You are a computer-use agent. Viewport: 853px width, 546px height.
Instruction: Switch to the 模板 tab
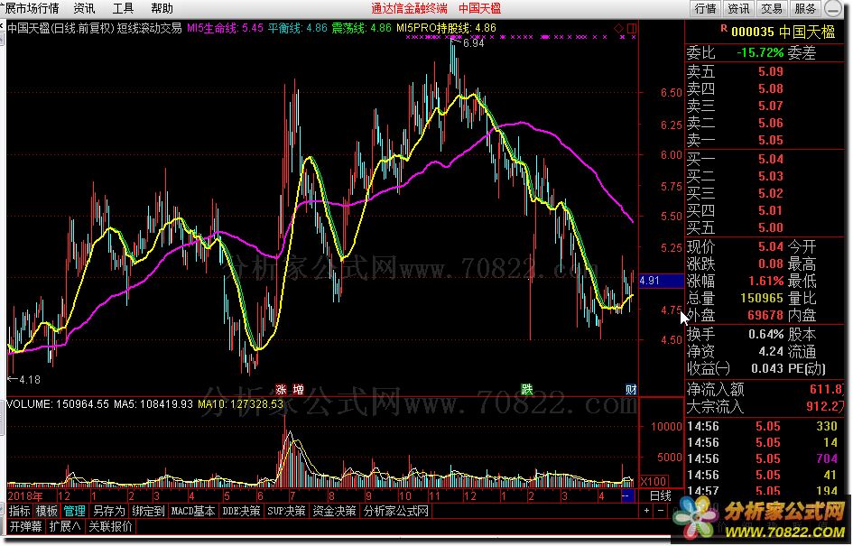click(47, 511)
